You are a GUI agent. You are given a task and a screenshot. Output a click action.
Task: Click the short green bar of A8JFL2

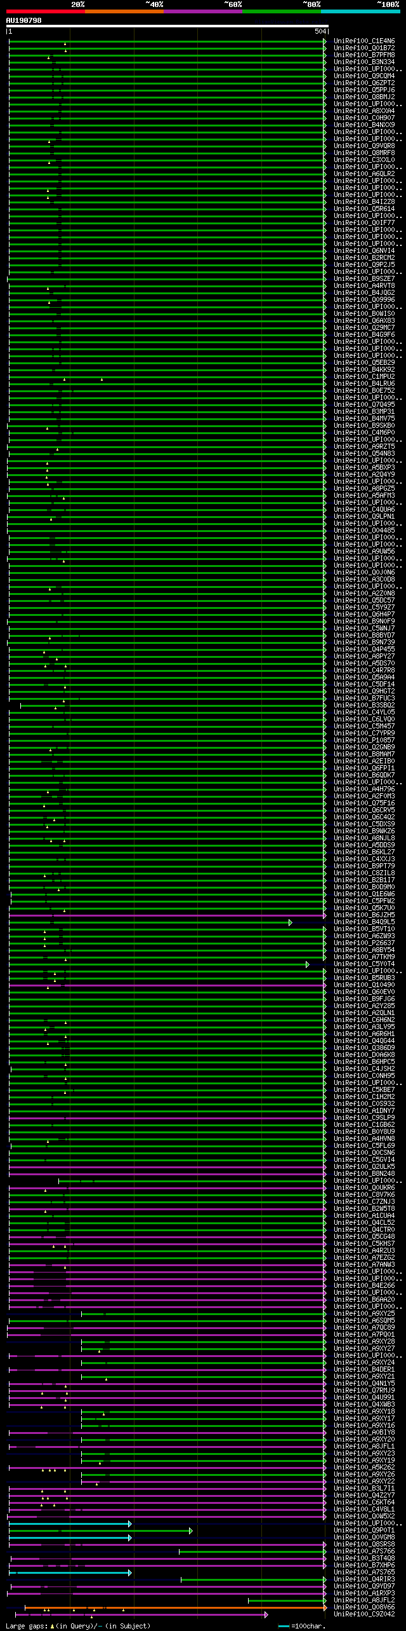tap(286, 1600)
